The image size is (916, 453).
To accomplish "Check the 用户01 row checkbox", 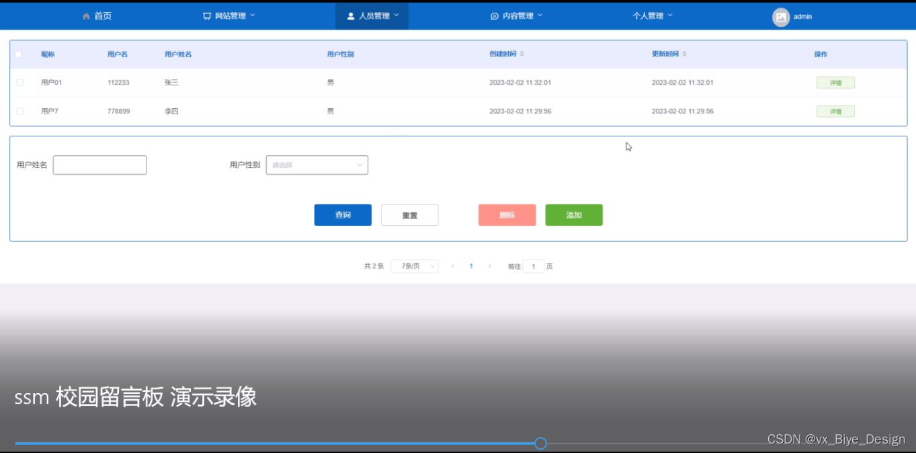I will click(x=20, y=83).
